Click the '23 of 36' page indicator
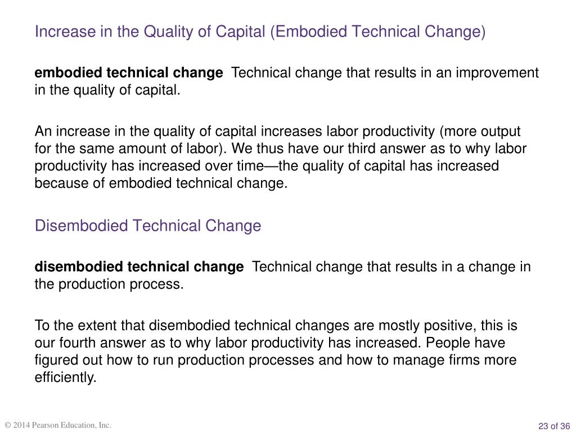 coord(554,426)
